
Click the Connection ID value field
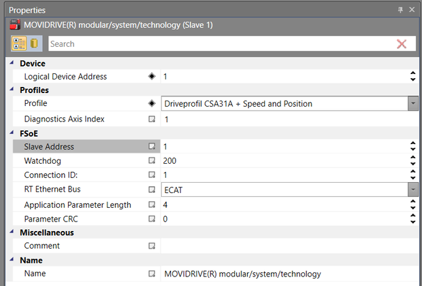click(x=282, y=176)
